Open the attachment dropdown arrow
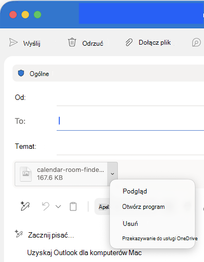This screenshot has width=204, height=262. (x=113, y=174)
